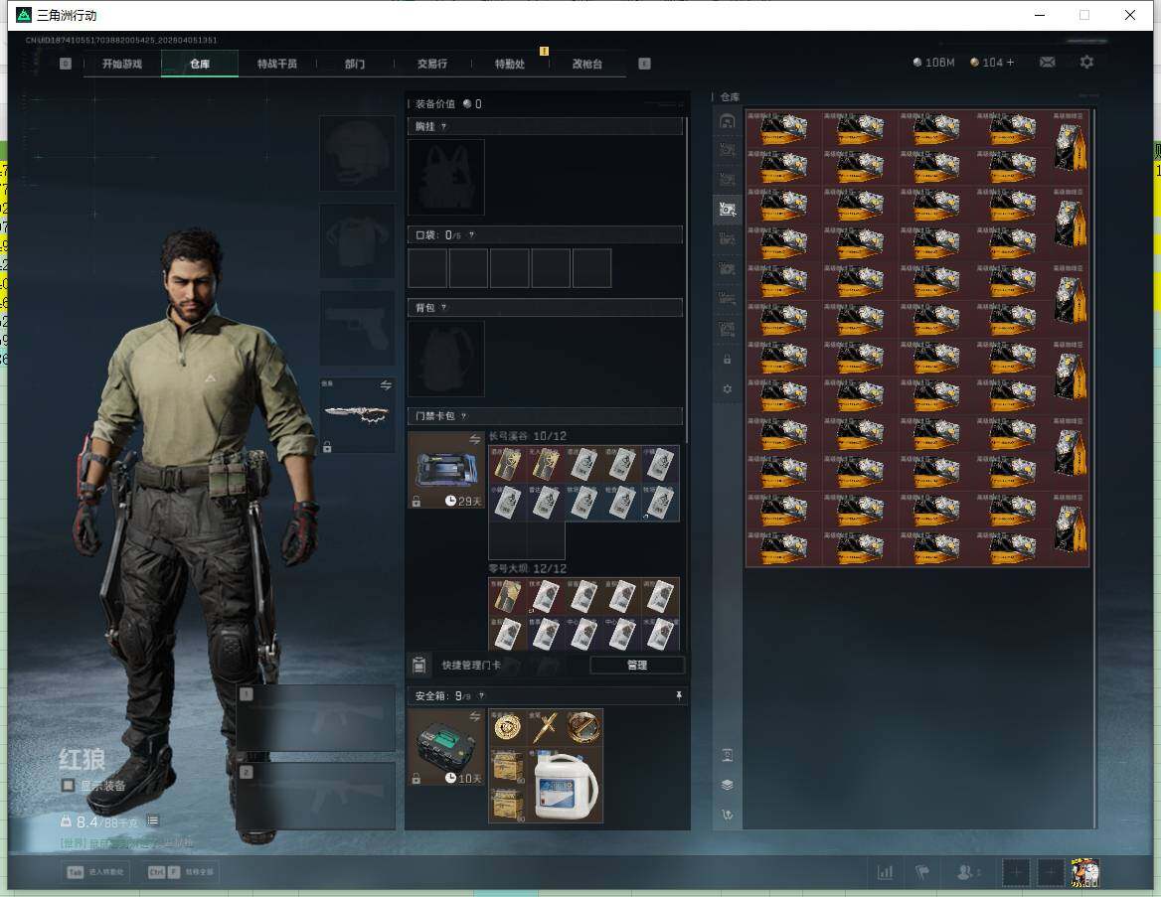The image size is (1161, 897).
Task: Click swap arrows on the key card case
Action: [474, 440]
